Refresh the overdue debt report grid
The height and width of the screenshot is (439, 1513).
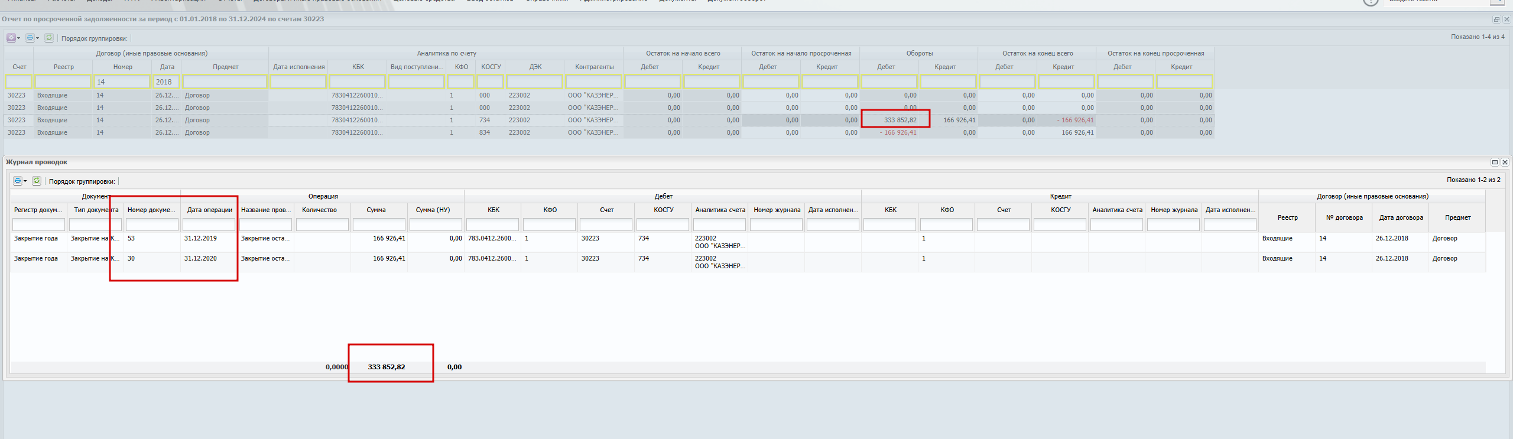tap(49, 38)
